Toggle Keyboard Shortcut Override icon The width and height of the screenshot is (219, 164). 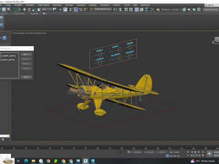65,10
